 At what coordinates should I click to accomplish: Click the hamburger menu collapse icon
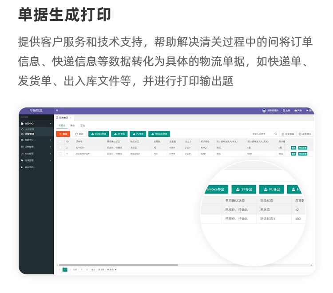[x=57, y=111]
